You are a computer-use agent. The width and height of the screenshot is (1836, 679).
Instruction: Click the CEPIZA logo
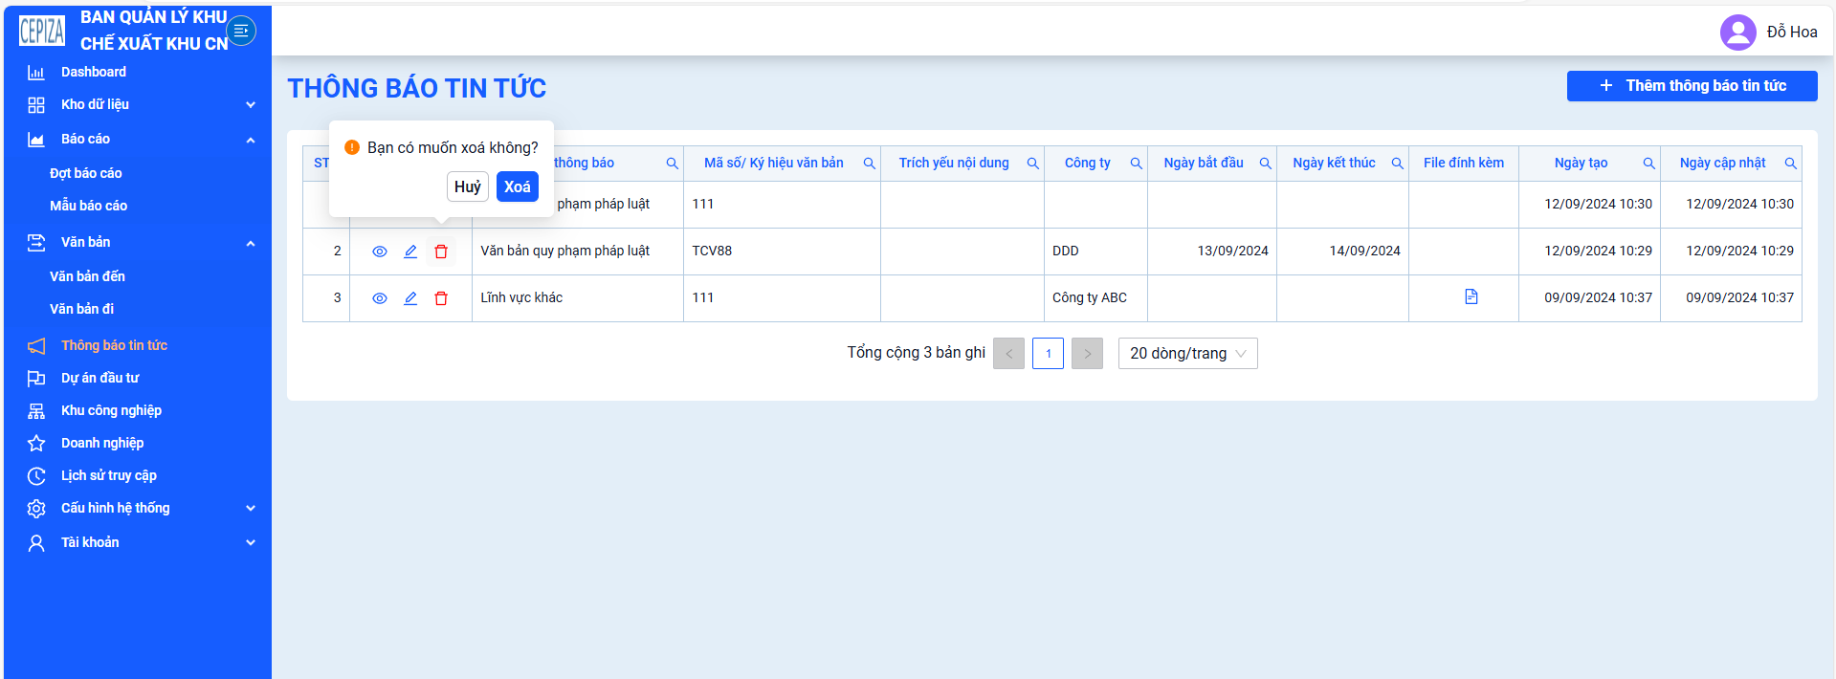point(42,32)
